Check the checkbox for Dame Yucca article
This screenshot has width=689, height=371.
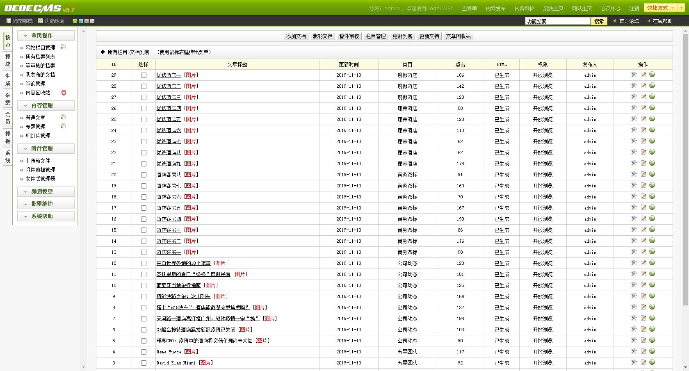click(x=144, y=352)
